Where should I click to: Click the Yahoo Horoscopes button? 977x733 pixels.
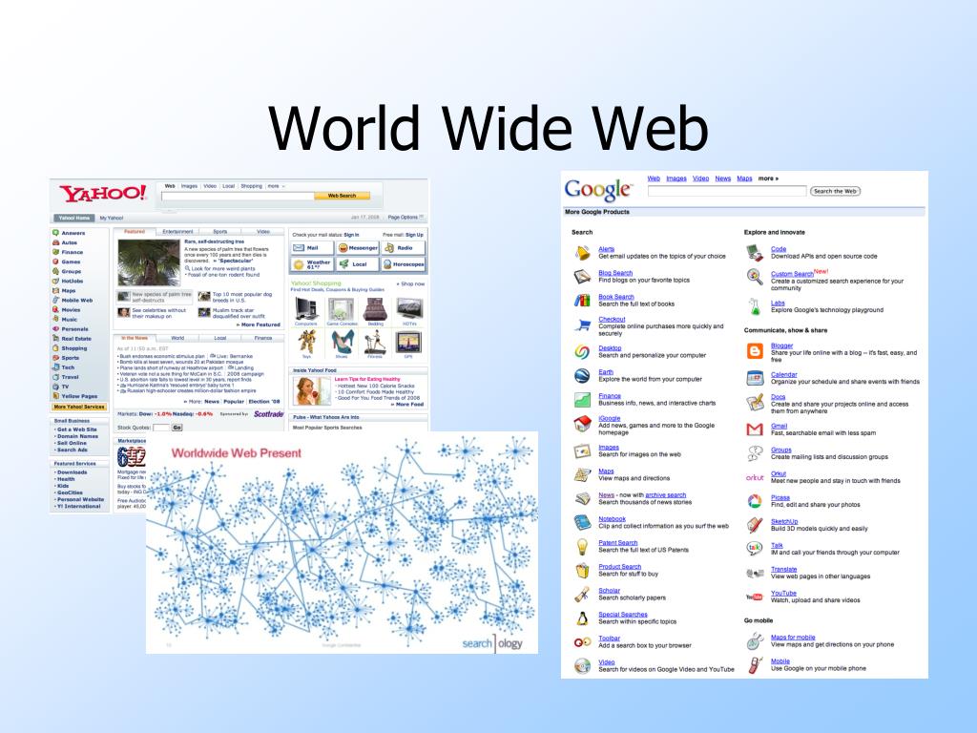(x=404, y=264)
